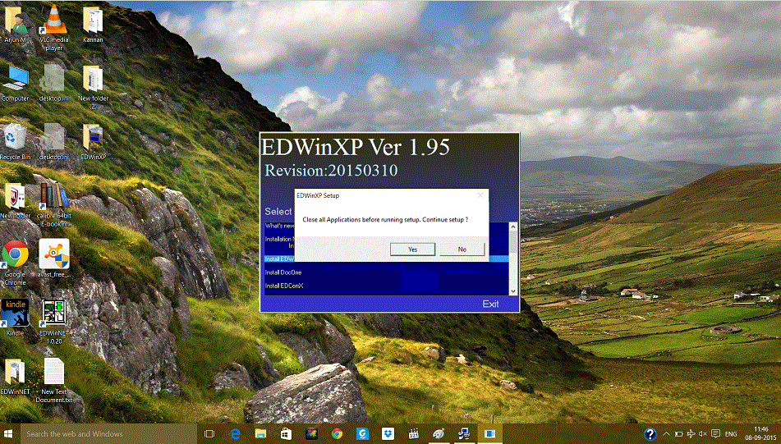Open the Windows Start menu
Screen dimensions: 781x444
point(8,433)
